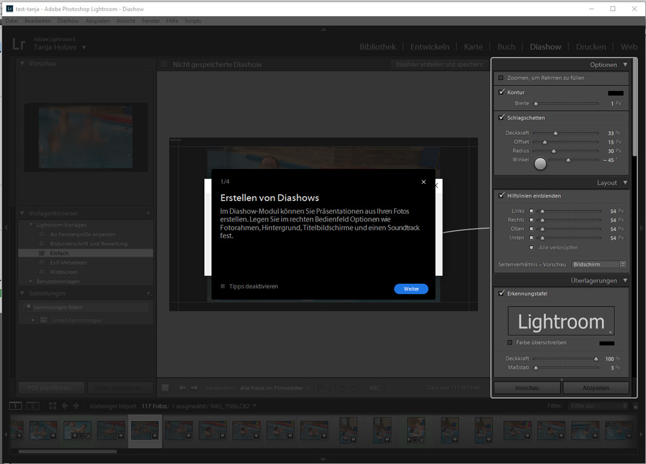Open the Bearbeiten menu
This screenshot has width=646, height=464.
click(x=37, y=21)
